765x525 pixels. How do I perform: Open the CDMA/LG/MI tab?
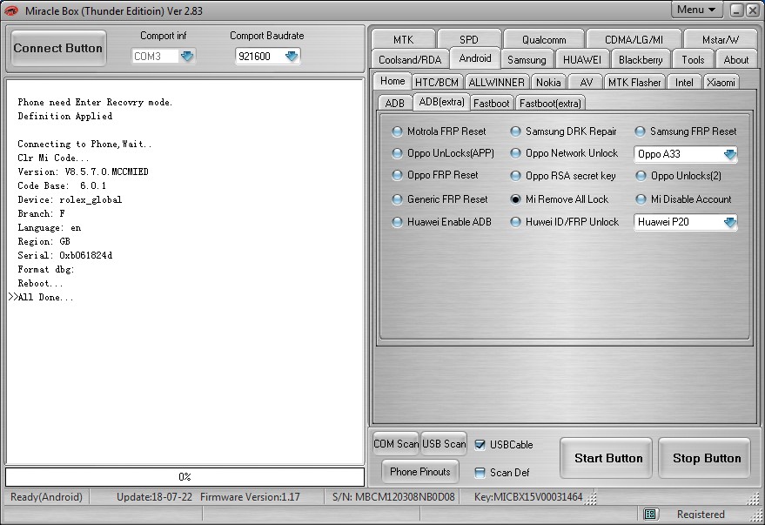pyautogui.click(x=634, y=39)
